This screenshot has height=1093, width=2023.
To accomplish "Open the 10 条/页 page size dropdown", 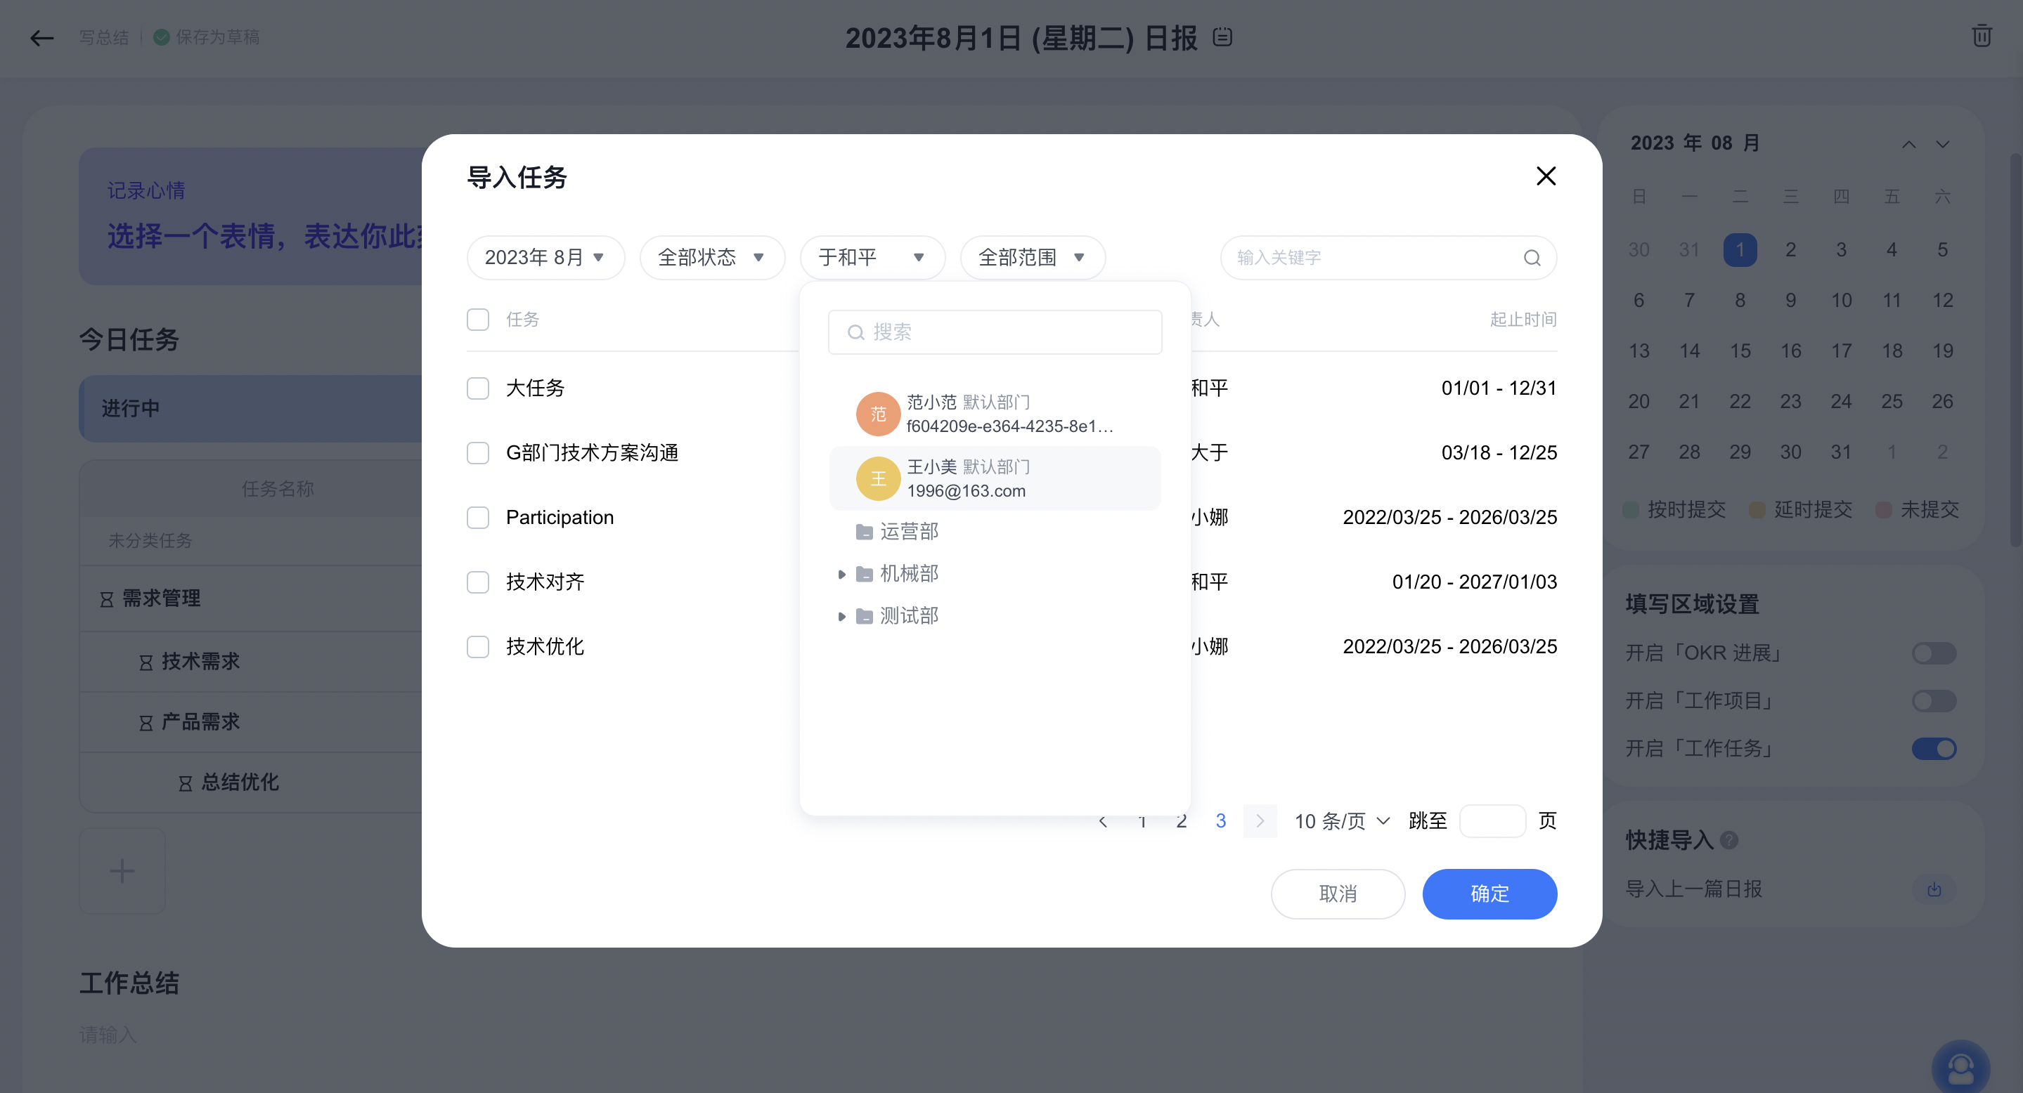I will click(x=1341, y=822).
